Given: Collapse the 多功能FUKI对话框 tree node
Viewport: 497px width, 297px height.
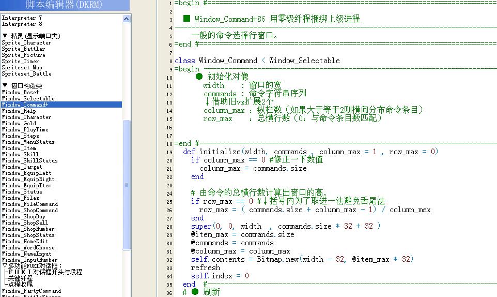Looking at the screenshot, I should pos(5,265).
